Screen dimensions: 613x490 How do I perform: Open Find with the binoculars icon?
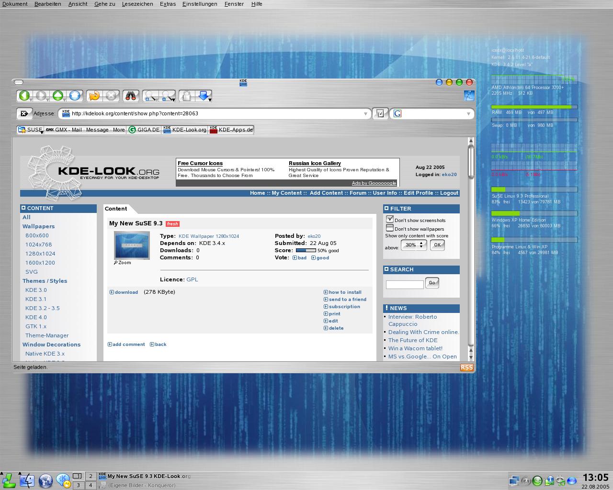point(131,96)
